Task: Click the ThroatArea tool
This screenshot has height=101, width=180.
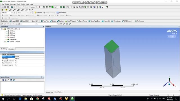Action: coord(116,21)
